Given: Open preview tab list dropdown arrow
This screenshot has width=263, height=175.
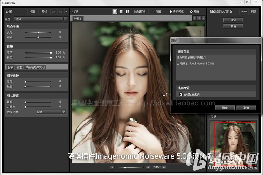Looking at the screenshot, I should pos(204,18).
